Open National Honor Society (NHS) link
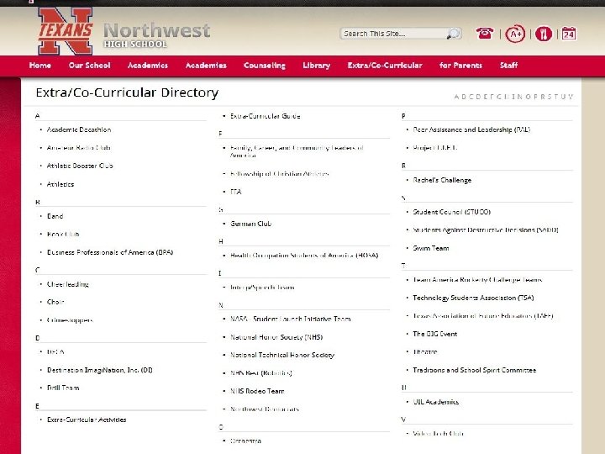Viewport: 605px width, 454px height. (x=276, y=337)
